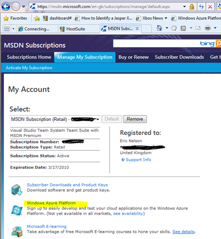Click the Default button
The image size is (221, 239).
[x=112, y=119]
